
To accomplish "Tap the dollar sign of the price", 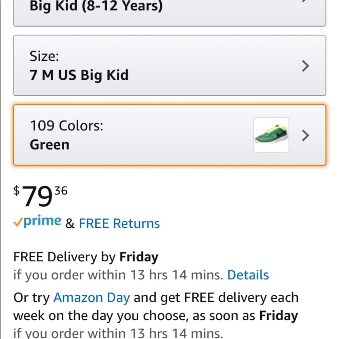I will tap(16, 191).
